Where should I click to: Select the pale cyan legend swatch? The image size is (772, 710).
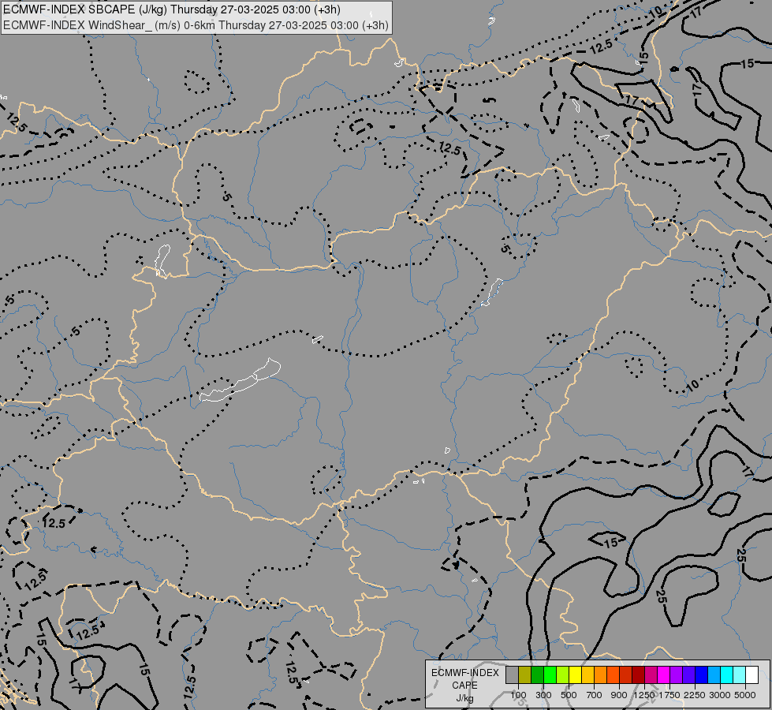pos(739,674)
